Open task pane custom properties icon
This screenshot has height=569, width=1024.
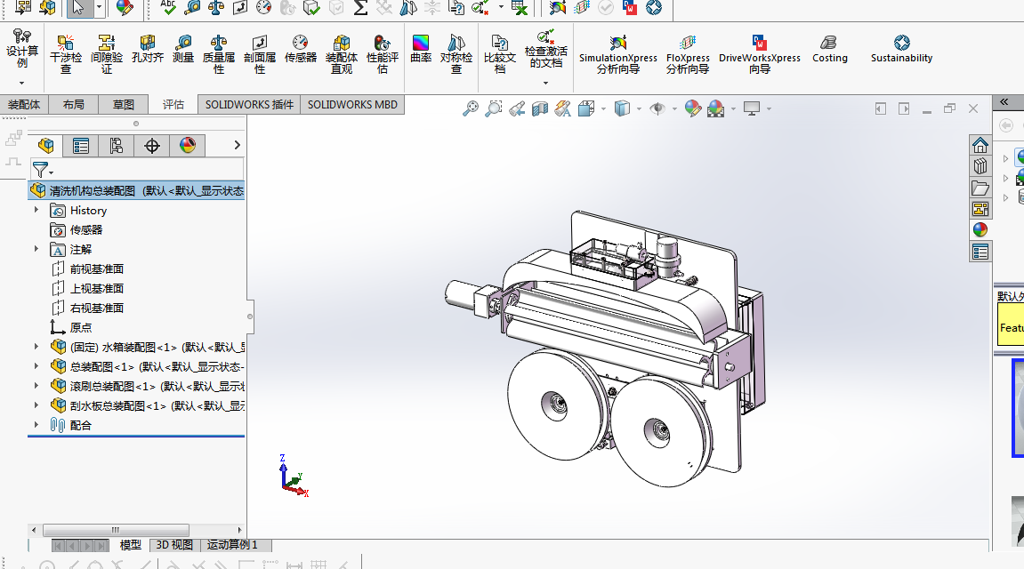[980, 252]
